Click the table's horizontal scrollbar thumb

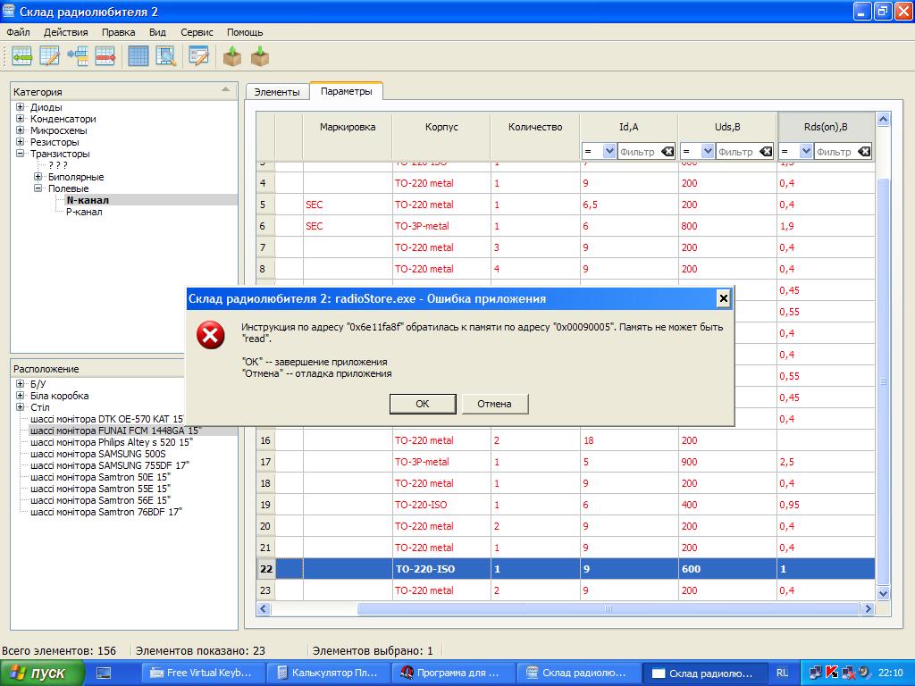(x=608, y=608)
